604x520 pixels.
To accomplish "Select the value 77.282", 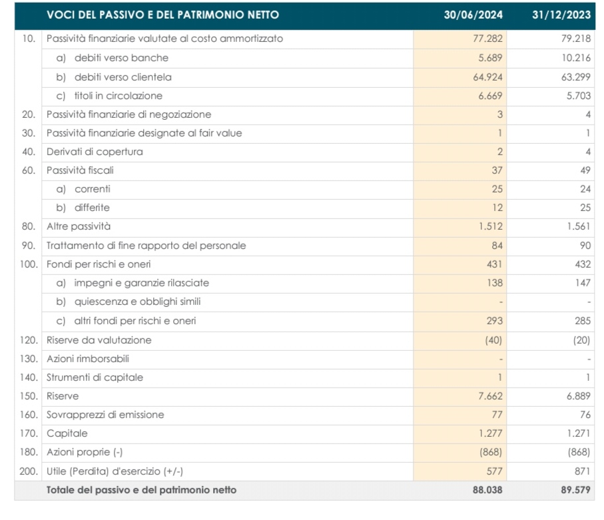I will click(487, 39).
